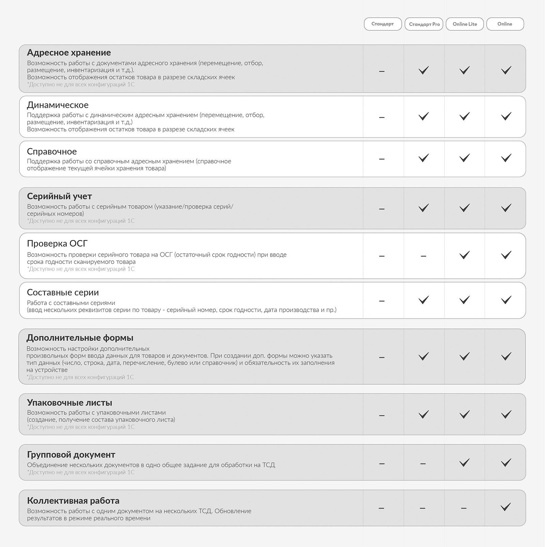Click the Проверка ОСГ feature title

click(57, 244)
